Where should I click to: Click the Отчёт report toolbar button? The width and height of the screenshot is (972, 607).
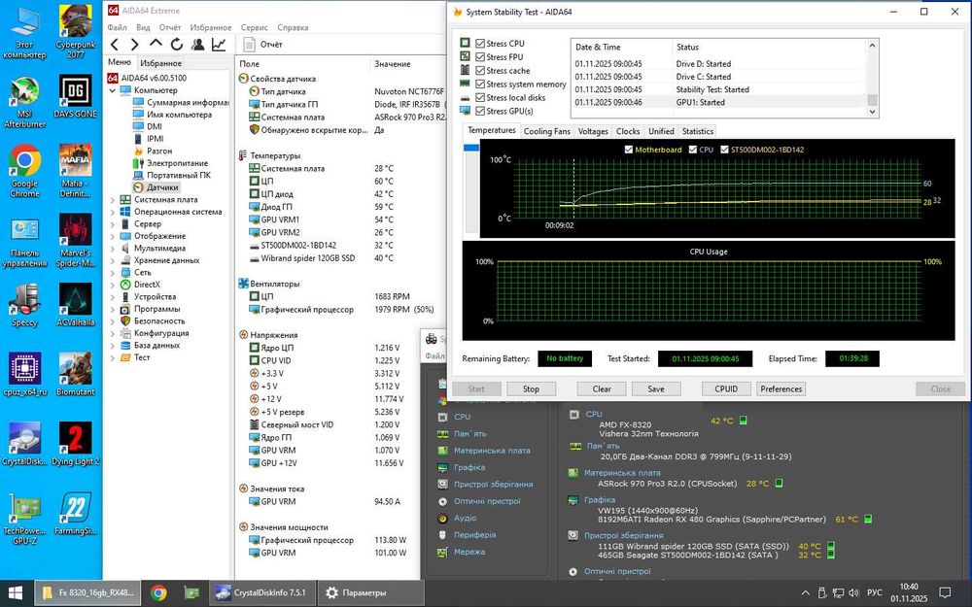262,45
